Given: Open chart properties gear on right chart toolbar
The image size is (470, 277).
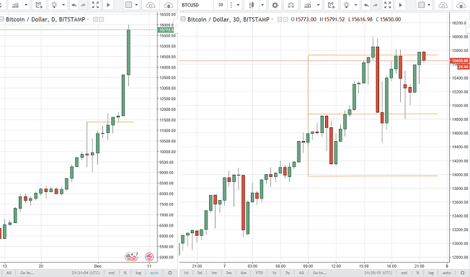Looking at the screenshot, I should 275,5.
